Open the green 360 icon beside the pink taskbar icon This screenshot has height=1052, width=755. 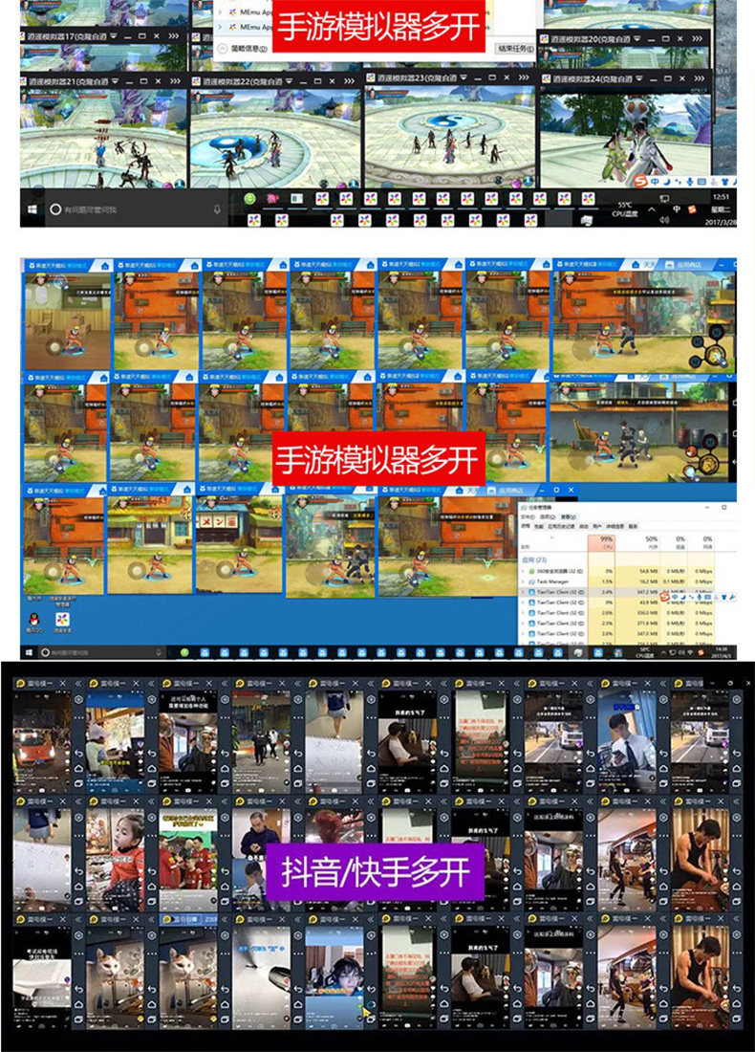click(249, 199)
